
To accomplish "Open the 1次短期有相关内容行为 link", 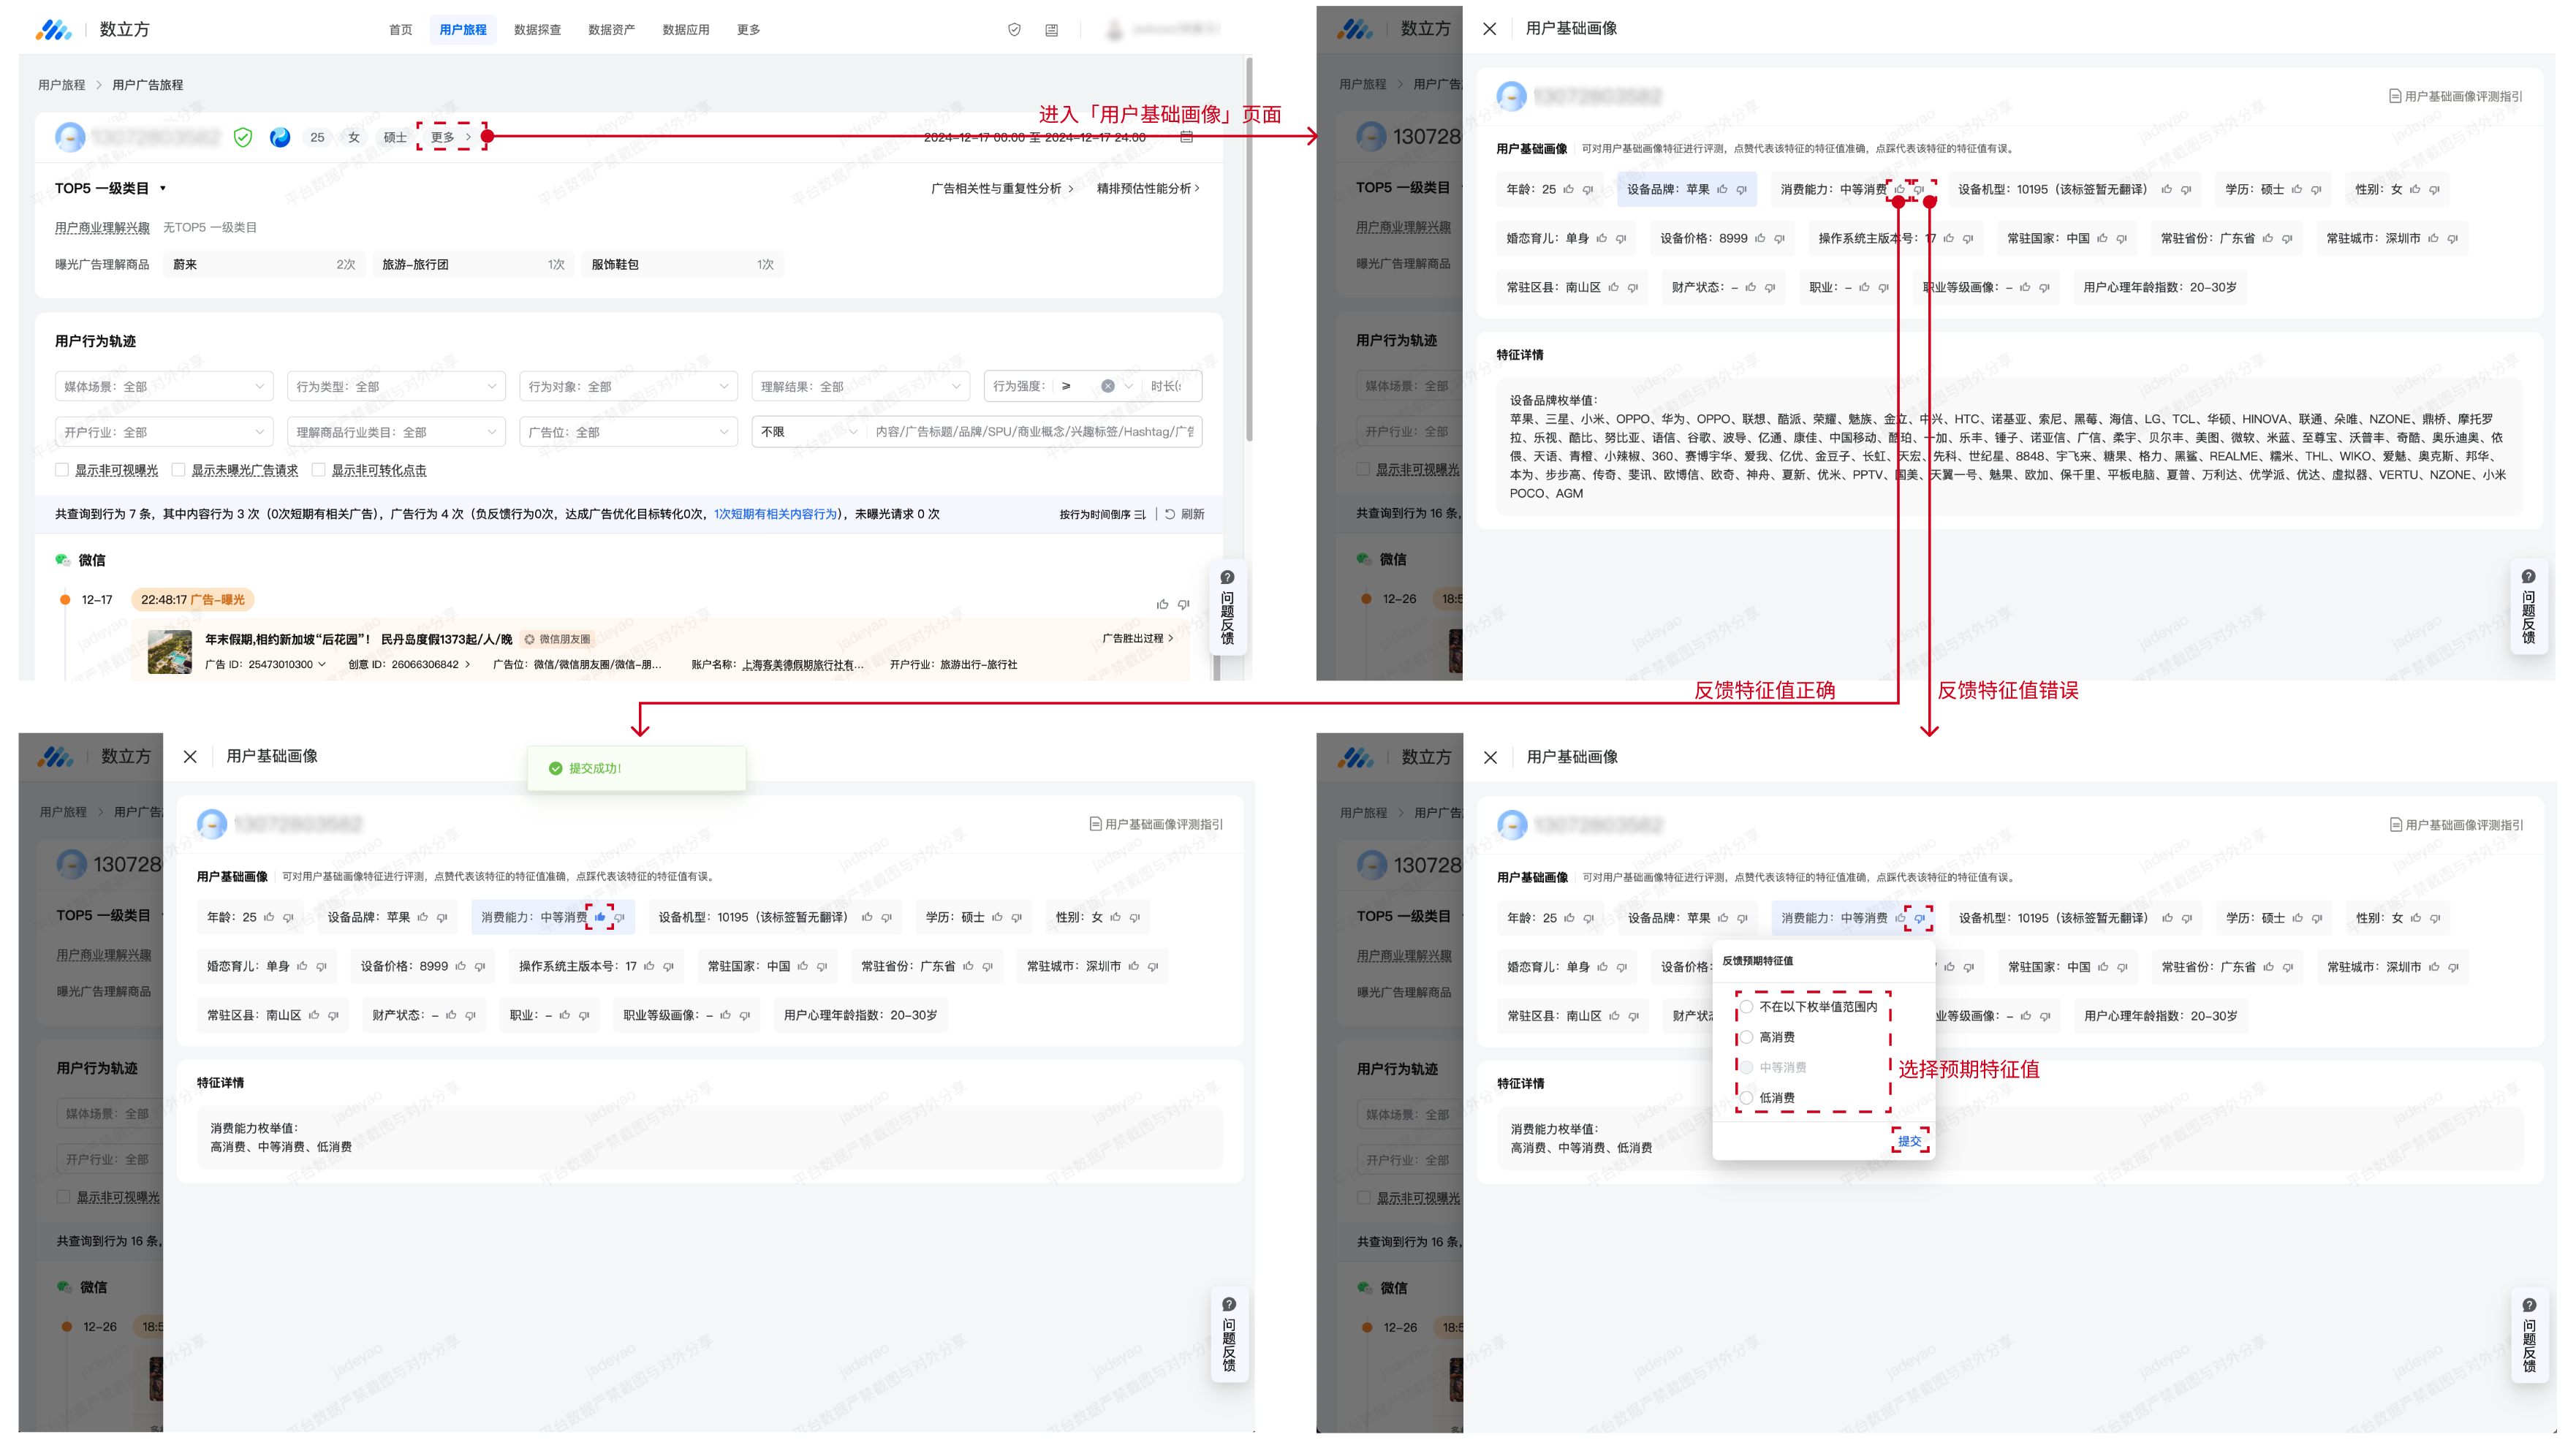I will [775, 514].
